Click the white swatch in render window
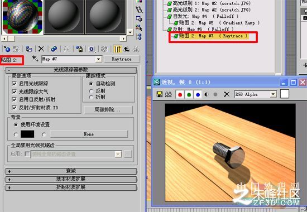 click(285, 94)
